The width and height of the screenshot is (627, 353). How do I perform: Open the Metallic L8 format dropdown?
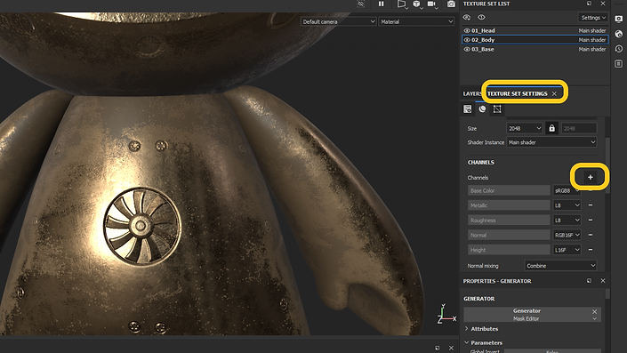567,205
